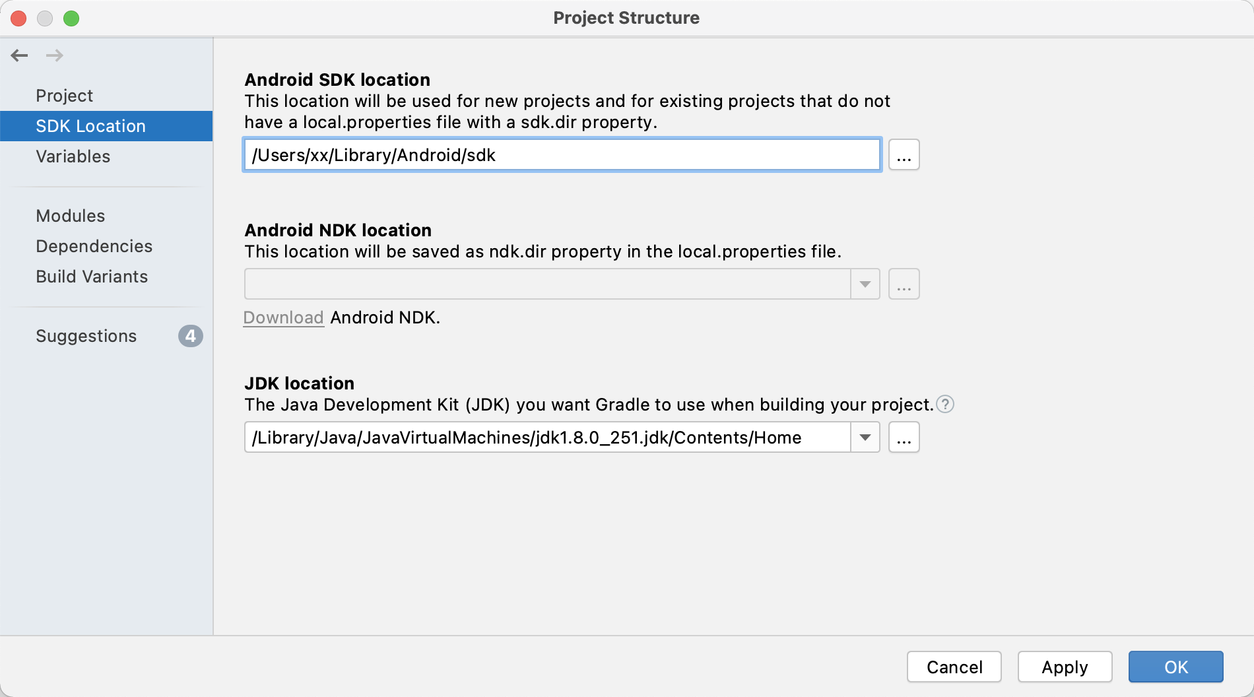
Task: Open Variables section in sidebar
Action: tap(106, 156)
